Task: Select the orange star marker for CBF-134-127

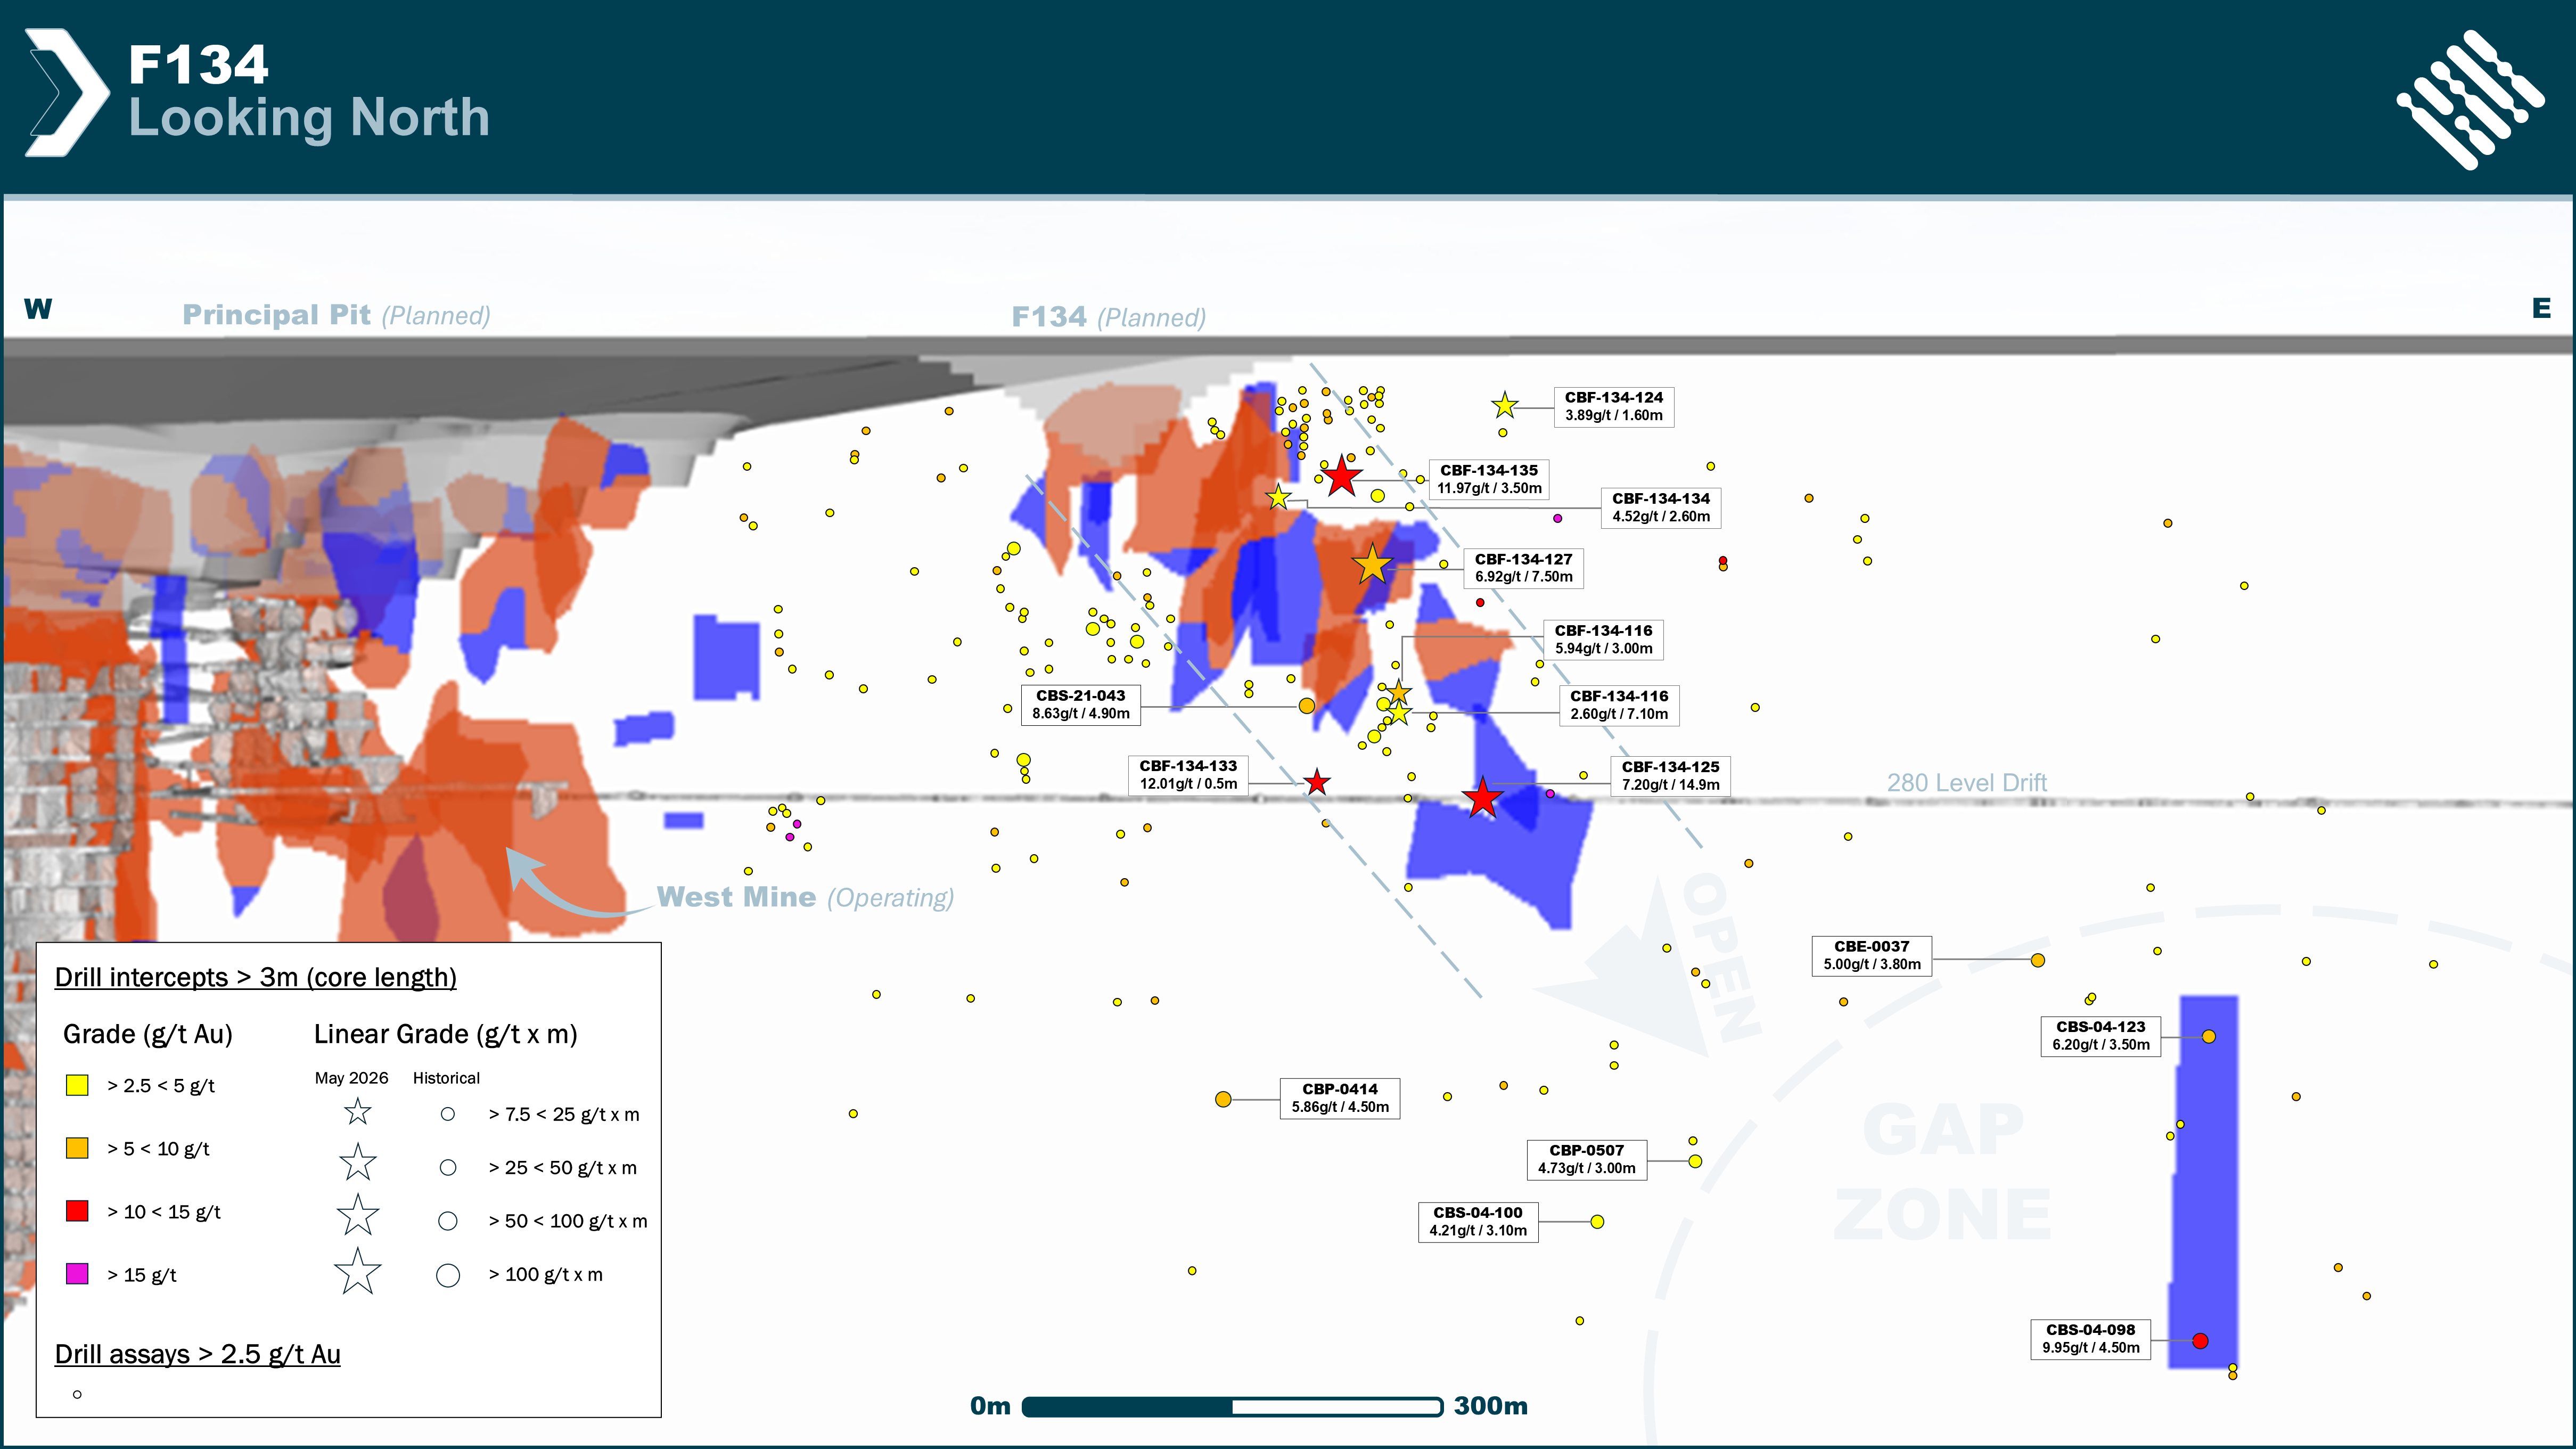Action: tap(1373, 565)
